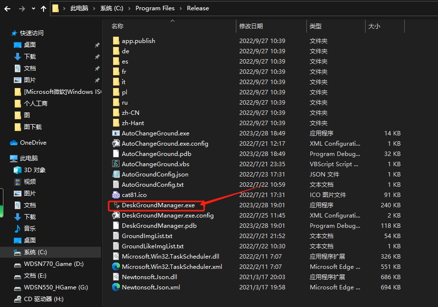The image size is (438, 307).
Task: Select GroundImgList.txt file
Action: point(147,236)
